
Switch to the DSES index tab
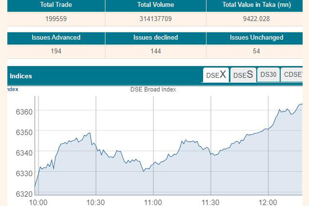(x=242, y=75)
